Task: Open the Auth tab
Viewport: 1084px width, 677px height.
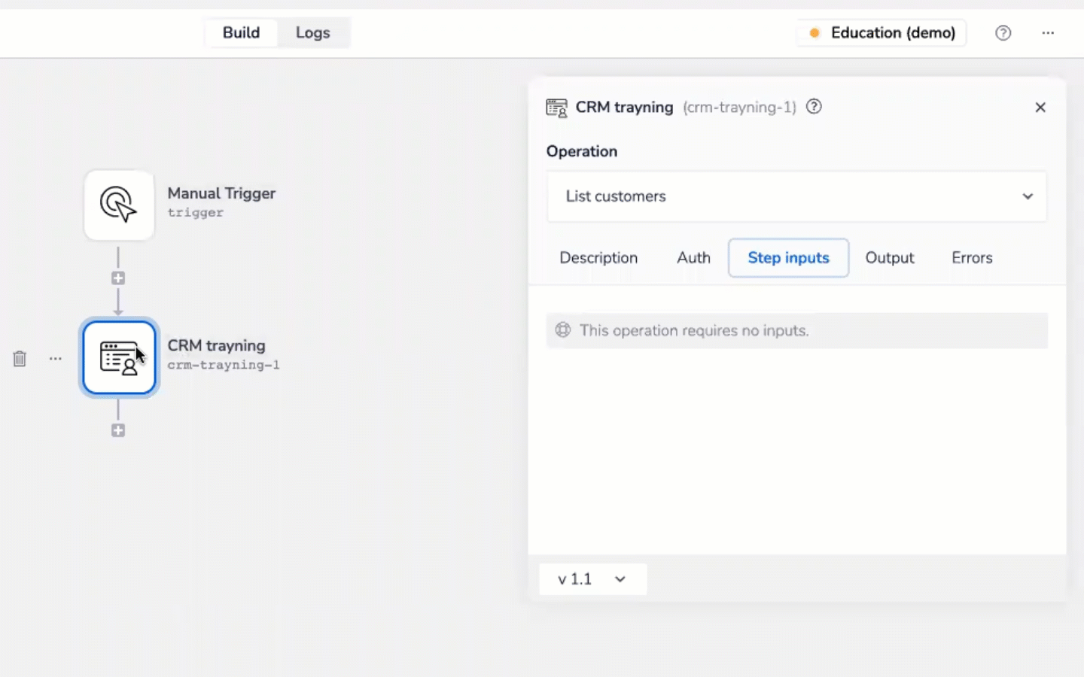Action: [x=693, y=258]
